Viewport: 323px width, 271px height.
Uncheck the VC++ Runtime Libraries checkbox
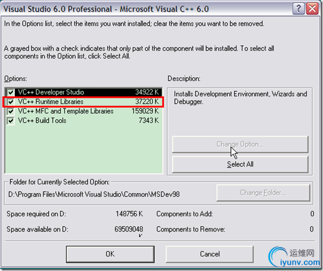11,101
